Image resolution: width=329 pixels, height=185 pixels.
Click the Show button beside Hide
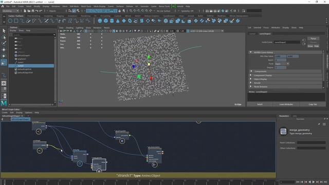310,46
